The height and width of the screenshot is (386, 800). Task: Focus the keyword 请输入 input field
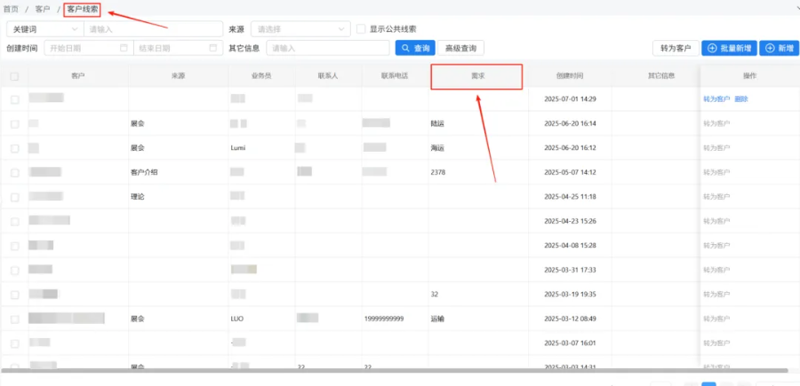(153, 29)
